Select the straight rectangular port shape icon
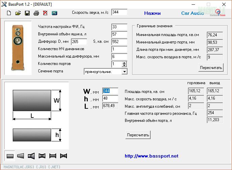The image size is (232, 170). click(x=10, y=156)
